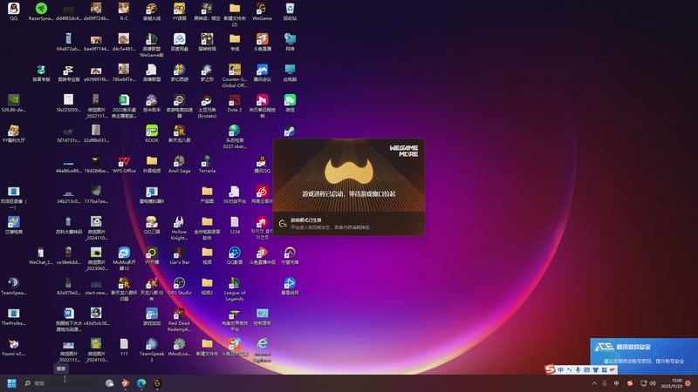Select the Yuumi-v2 desktop file

13,348
